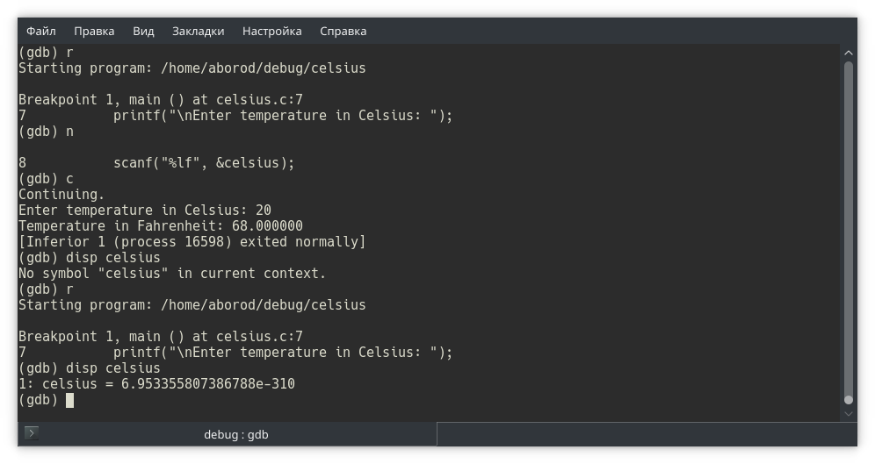Click the 'No symbol "celsius"' error line
875x464 pixels.
click(172, 274)
